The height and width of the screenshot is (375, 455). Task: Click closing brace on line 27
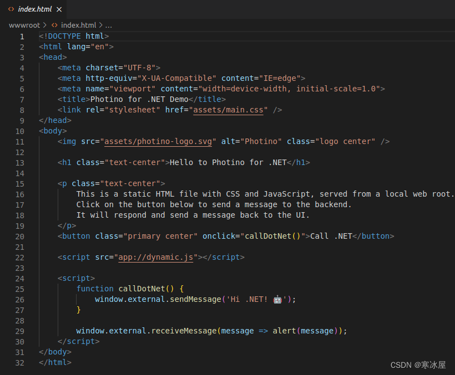click(78, 310)
